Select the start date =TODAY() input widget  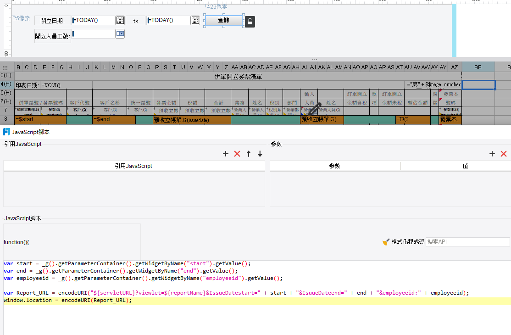coord(93,20)
